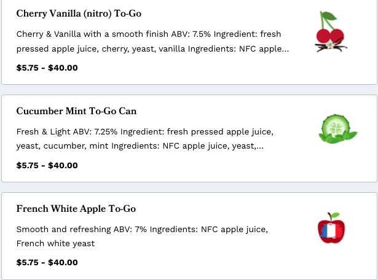This screenshot has height=280, width=378.
Task: Click the mint leaves under the cucumber
Action: pos(337,138)
